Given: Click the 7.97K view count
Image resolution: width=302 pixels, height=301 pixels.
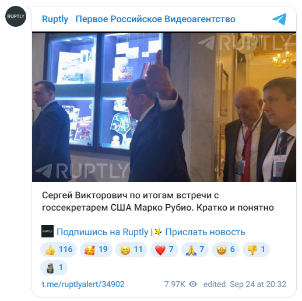Looking at the screenshot, I should (x=175, y=284).
